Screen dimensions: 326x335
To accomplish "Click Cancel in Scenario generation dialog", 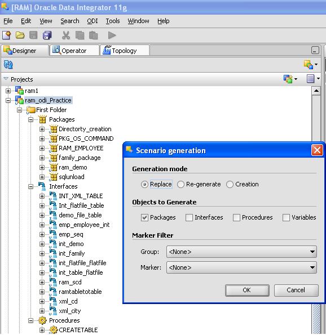I will 296,290.
